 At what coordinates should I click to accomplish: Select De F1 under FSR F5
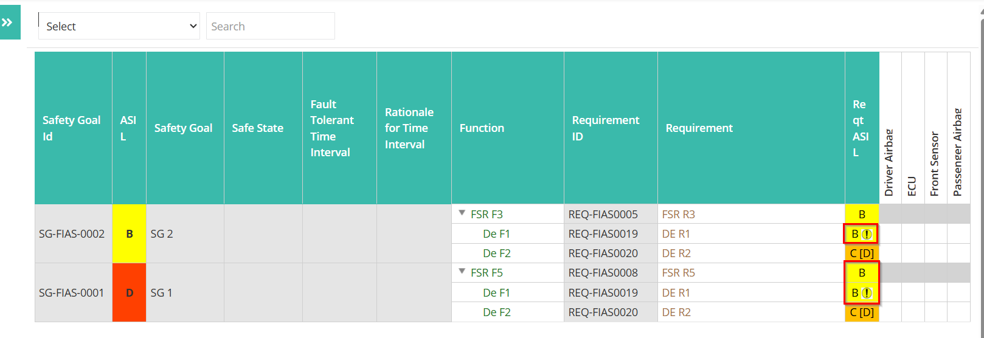(496, 293)
